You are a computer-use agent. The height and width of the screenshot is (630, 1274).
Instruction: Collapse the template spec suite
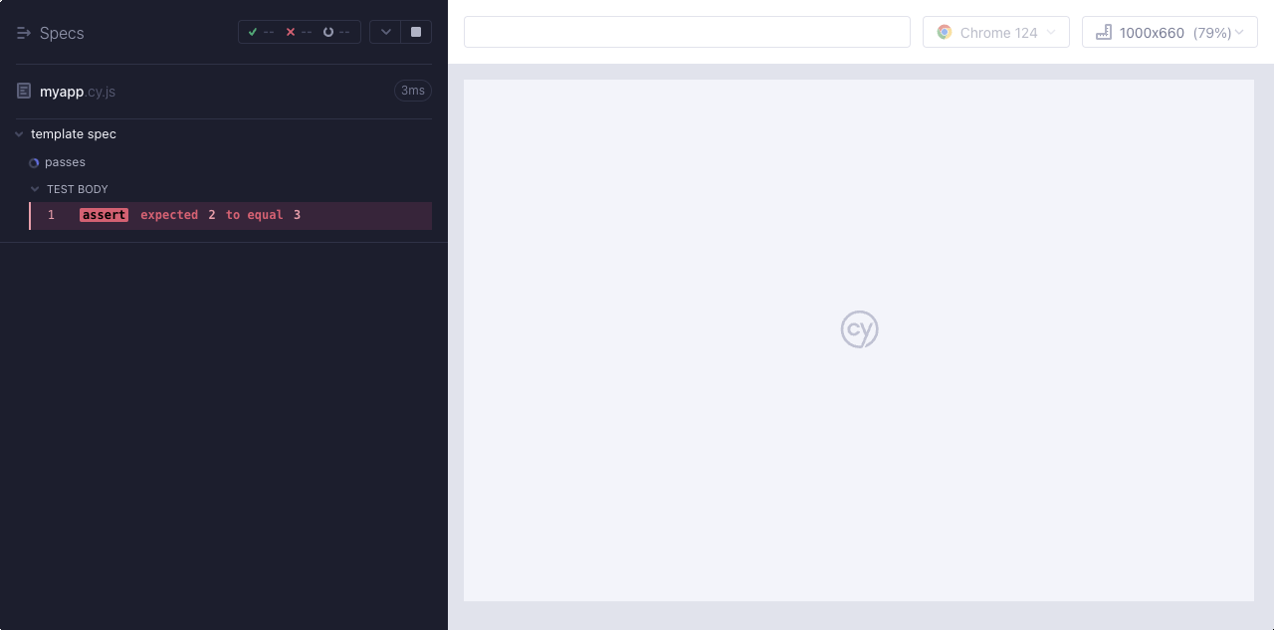coord(19,134)
